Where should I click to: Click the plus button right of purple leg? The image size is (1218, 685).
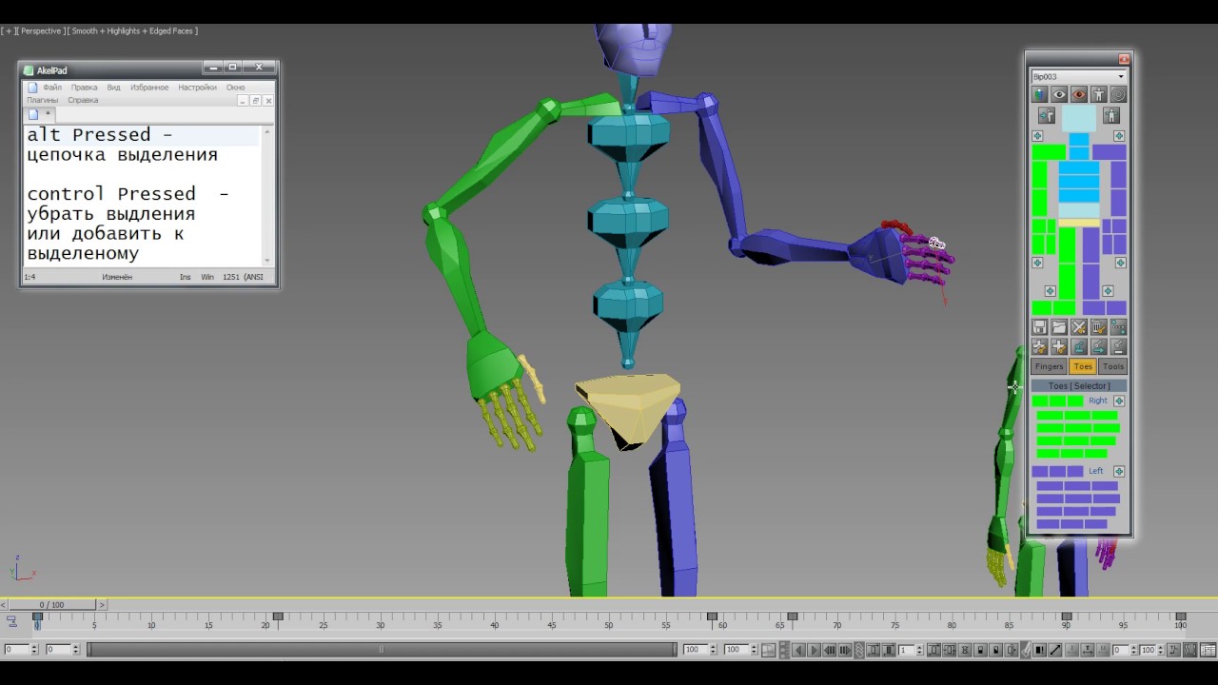click(1108, 290)
